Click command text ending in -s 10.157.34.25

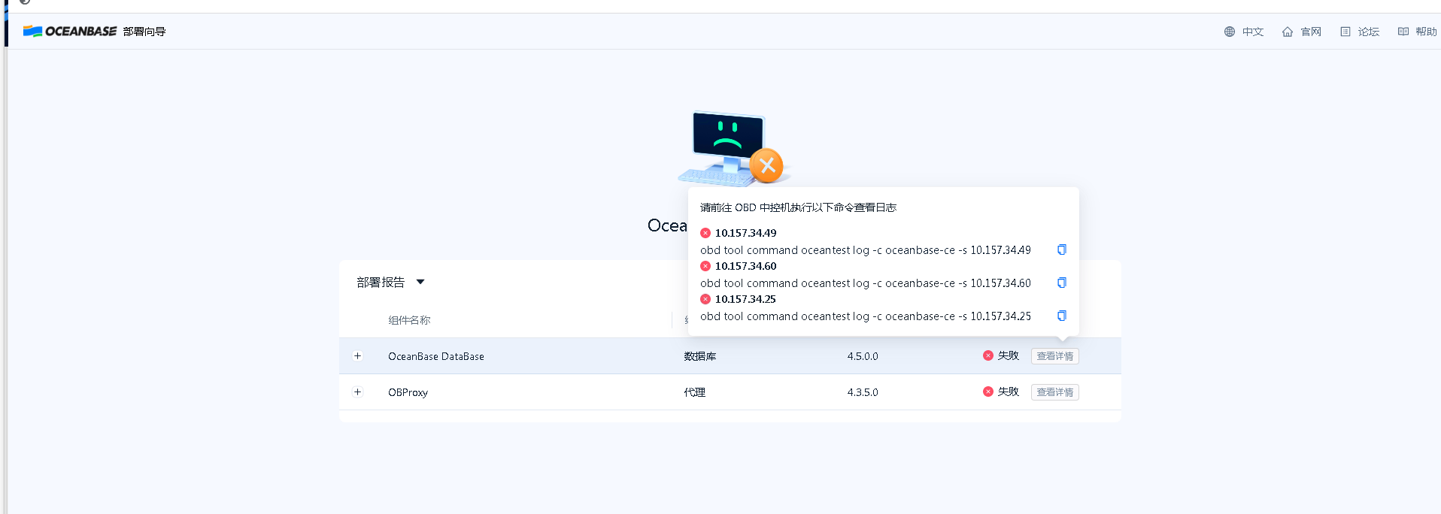pyautogui.click(x=866, y=316)
